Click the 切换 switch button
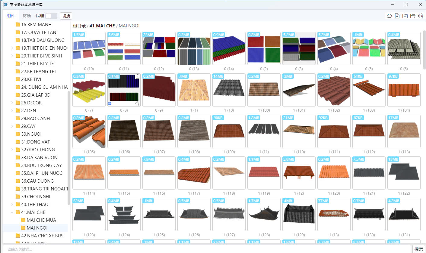The image size is (426, 253). (x=66, y=16)
